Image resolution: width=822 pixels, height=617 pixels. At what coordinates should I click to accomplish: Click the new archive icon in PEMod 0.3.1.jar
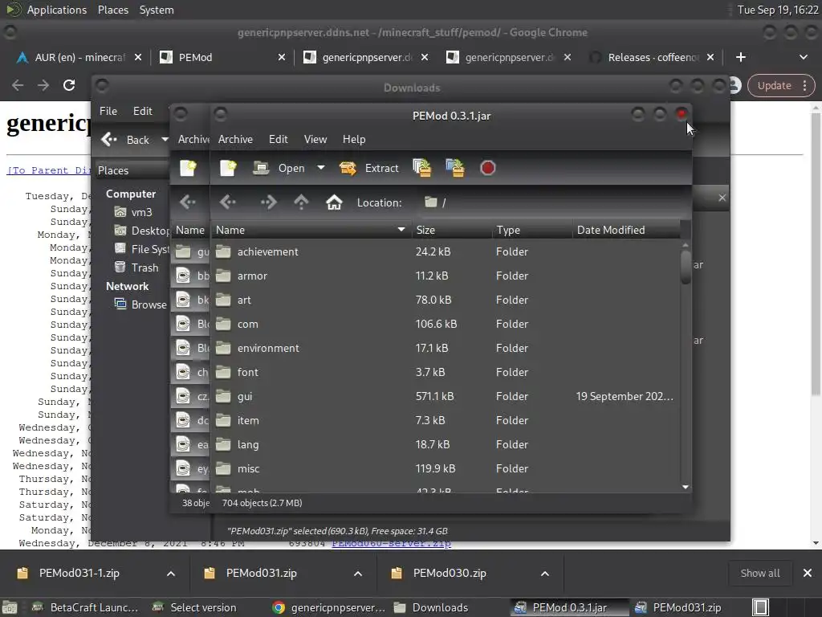pyautogui.click(x=229, y=168)
